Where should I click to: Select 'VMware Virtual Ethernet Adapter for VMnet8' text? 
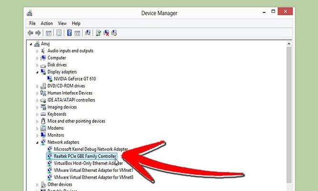tap(94, 177)
